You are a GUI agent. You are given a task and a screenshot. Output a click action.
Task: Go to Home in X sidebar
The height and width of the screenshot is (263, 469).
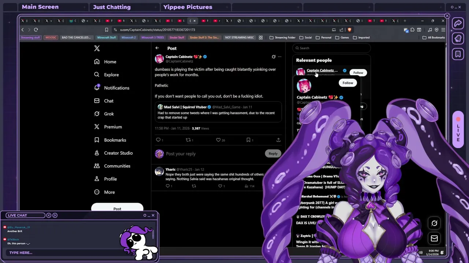(x=105, y=62)
